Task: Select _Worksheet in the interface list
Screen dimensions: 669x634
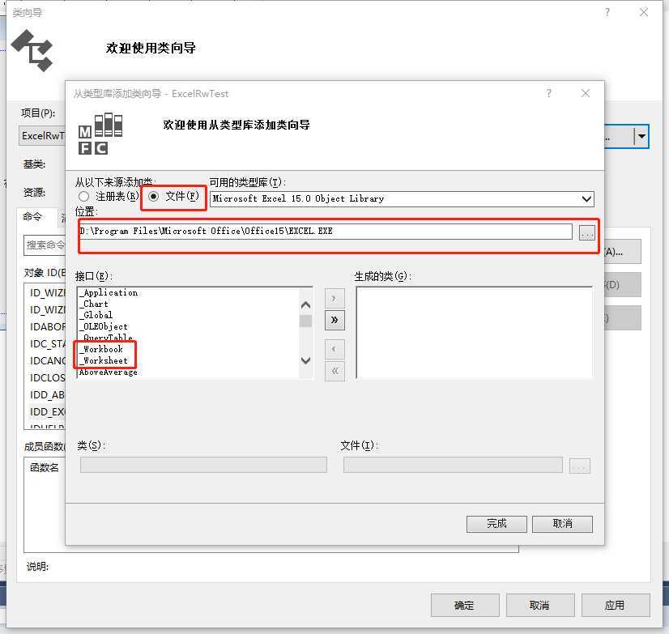Action: 103,360
